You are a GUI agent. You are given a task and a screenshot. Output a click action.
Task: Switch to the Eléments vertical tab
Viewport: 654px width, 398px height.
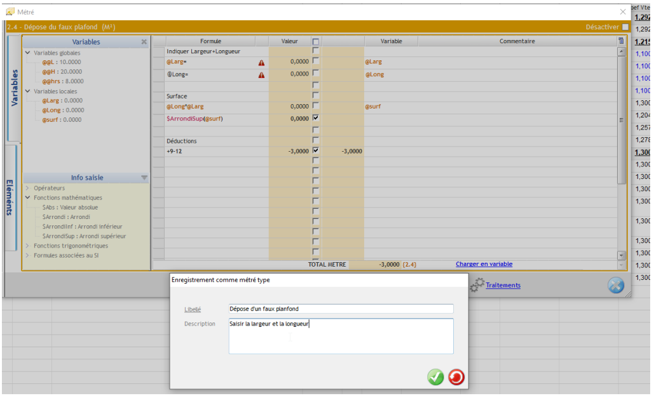point(11,197)
